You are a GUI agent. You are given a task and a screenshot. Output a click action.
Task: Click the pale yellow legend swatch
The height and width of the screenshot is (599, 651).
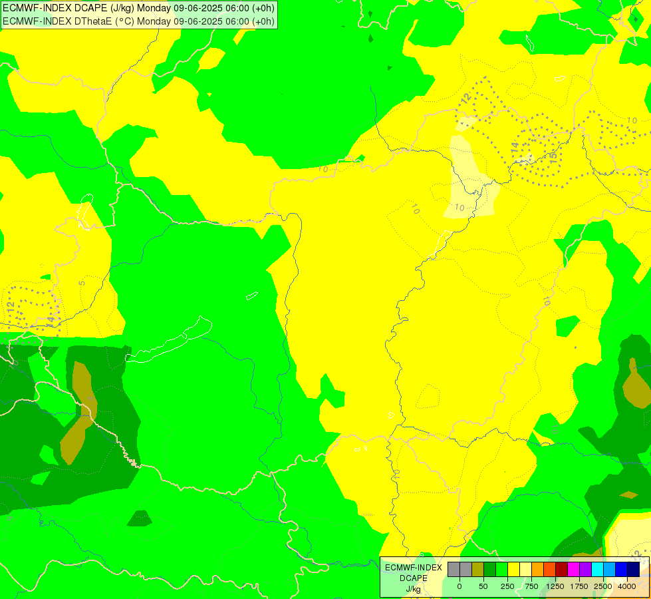tap(525, 570)
